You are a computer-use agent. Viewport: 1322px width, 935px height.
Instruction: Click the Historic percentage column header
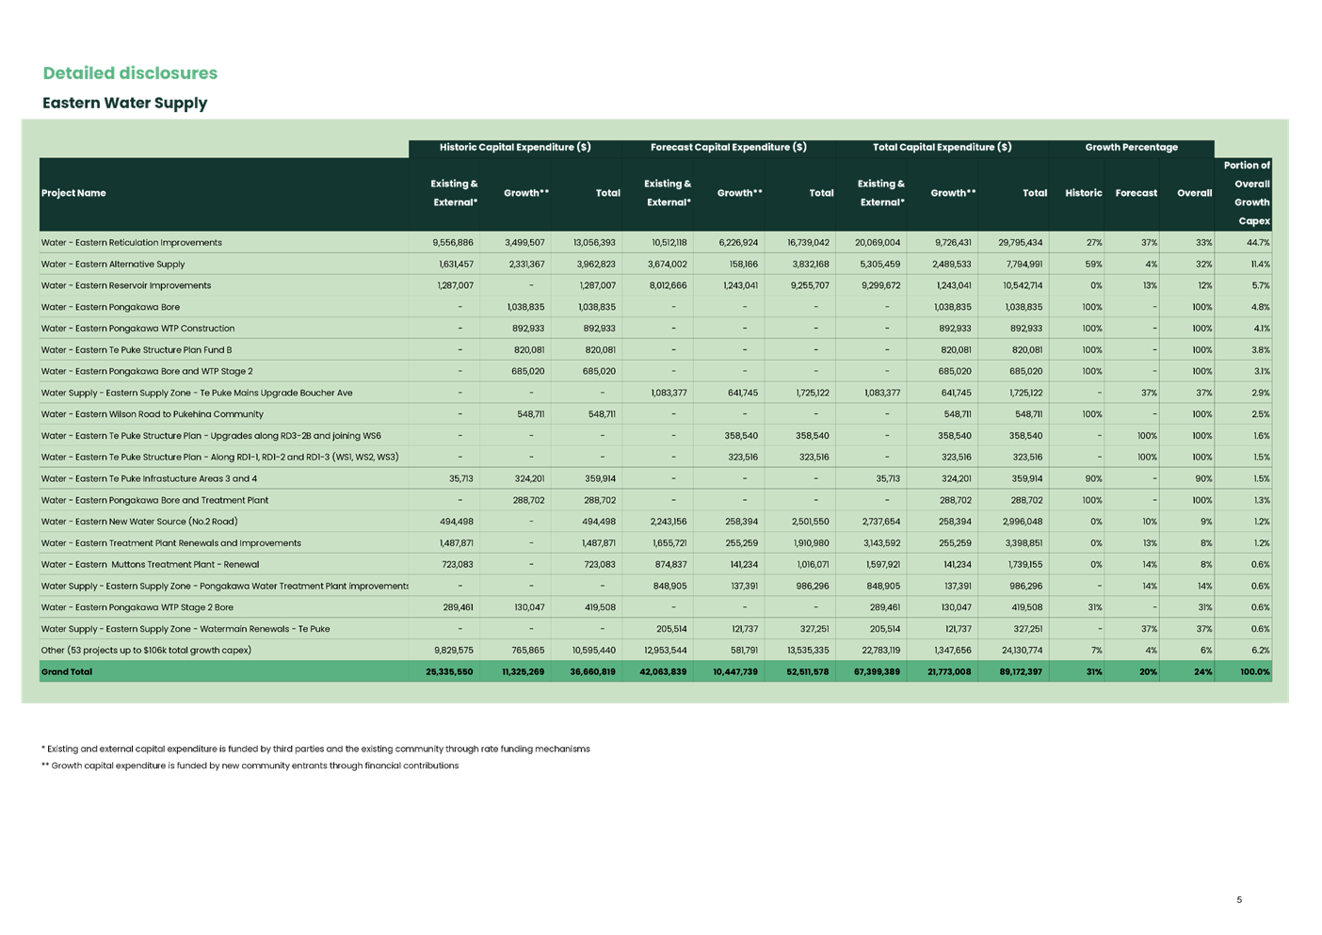pos(1084,192)
